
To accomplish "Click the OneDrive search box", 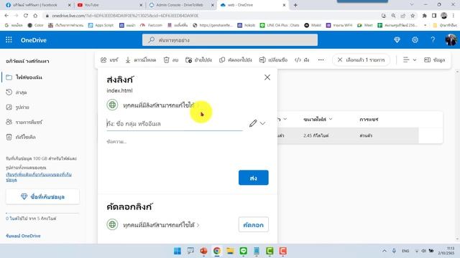I will tap(230, 40).
